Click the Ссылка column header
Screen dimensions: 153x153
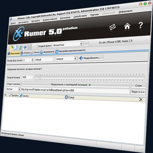[x=24, y=96]
